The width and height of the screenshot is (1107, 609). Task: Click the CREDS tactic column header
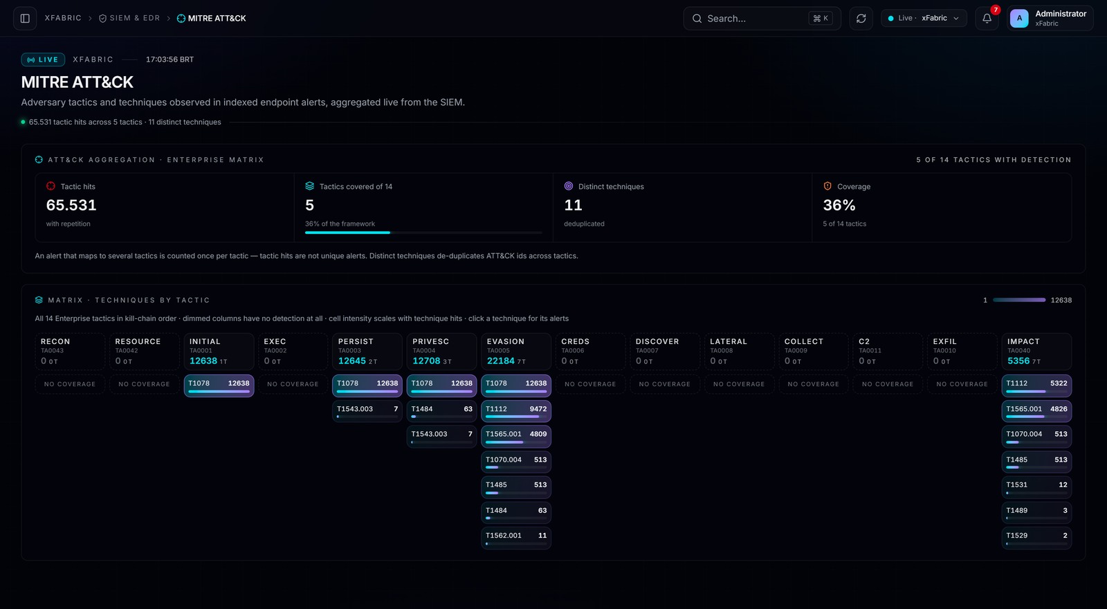click(590, 352)
